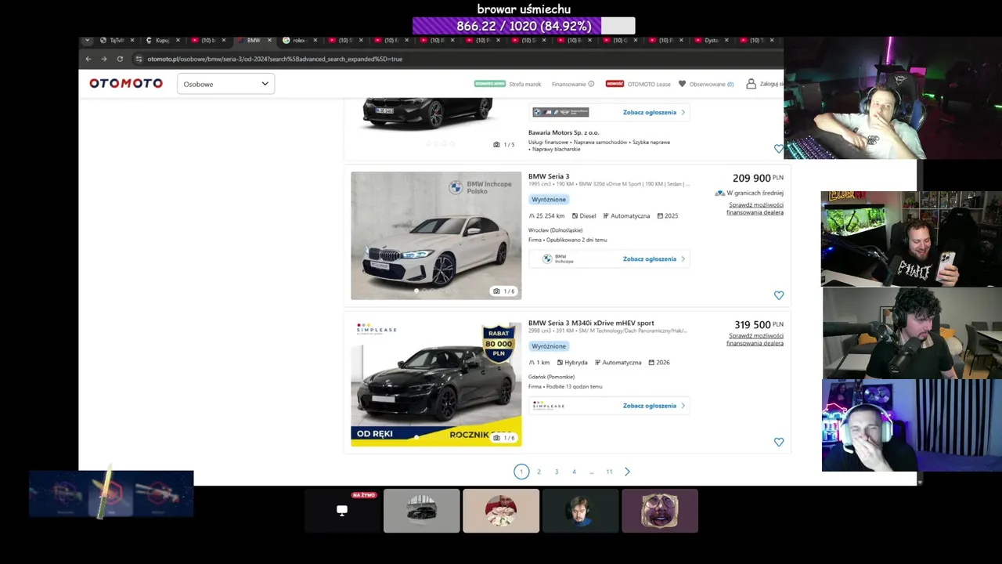Switch to the Kupuj browser tab
The height and width of the screenshot is (564, 1002).
(x=162, y=40)
